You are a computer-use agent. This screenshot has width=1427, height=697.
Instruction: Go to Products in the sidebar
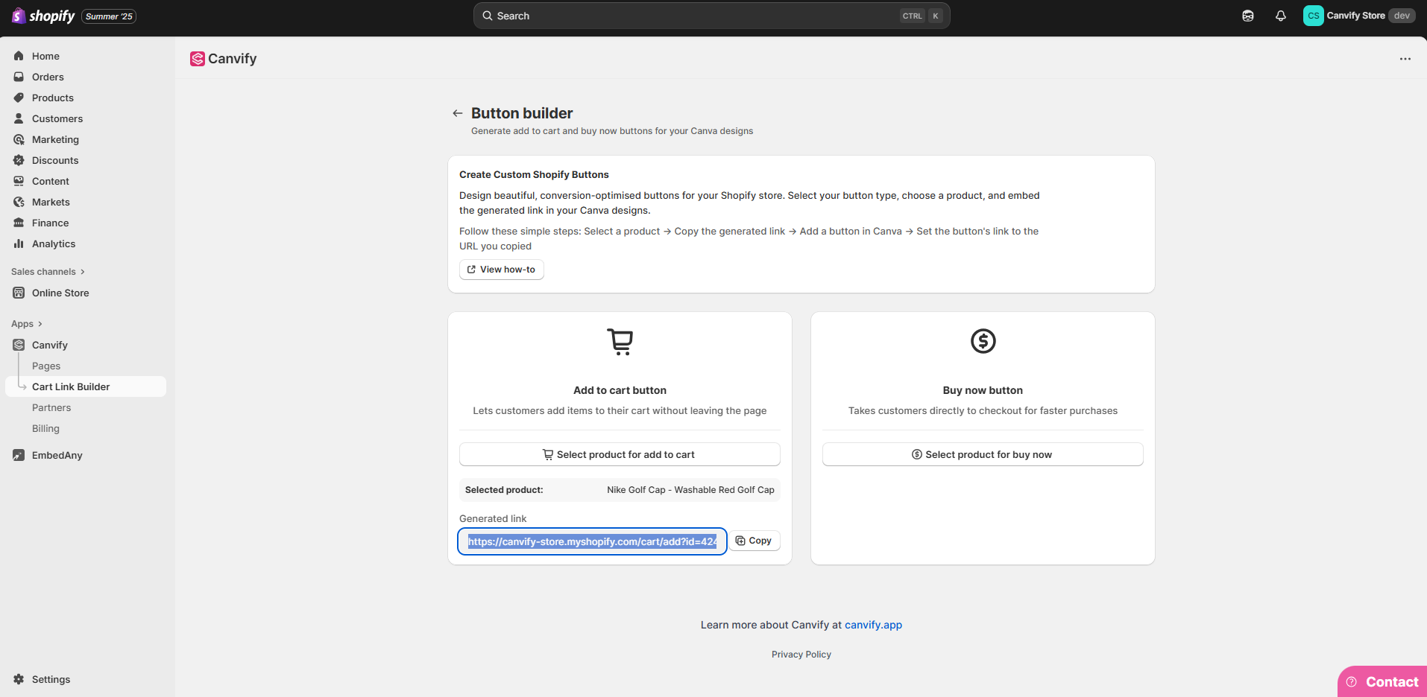52,98
